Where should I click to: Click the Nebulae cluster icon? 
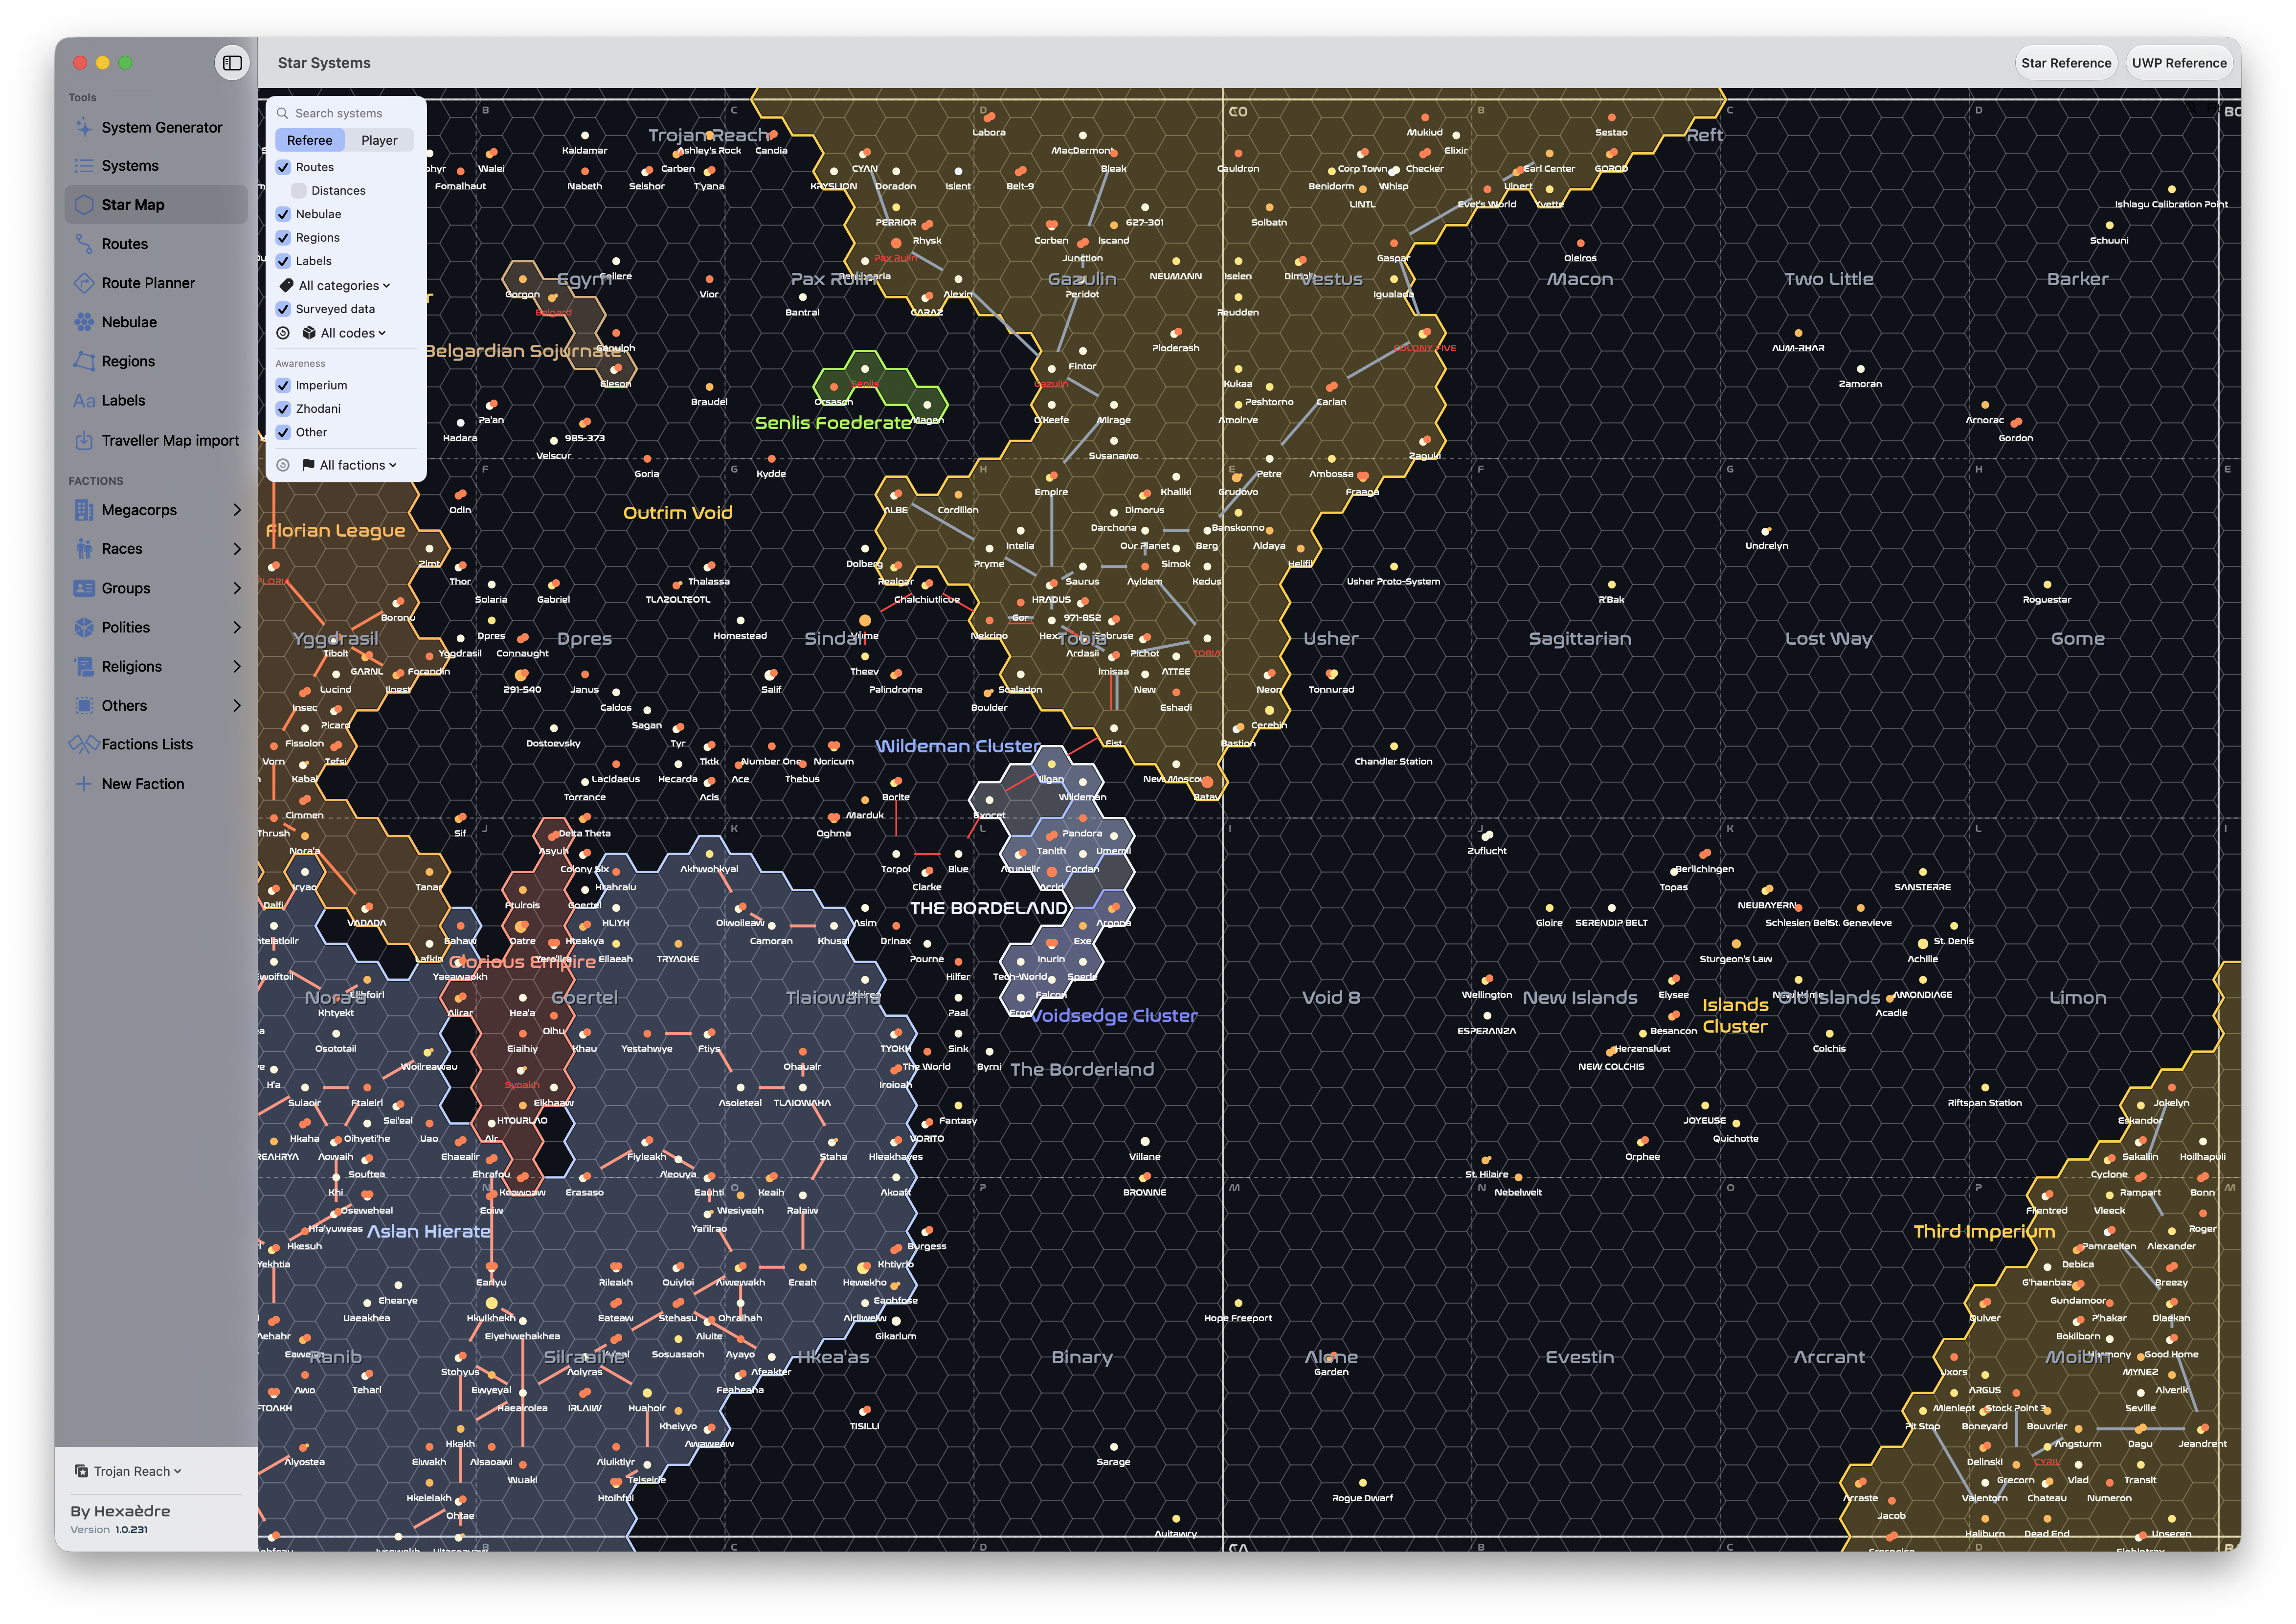tap(84, 322)
